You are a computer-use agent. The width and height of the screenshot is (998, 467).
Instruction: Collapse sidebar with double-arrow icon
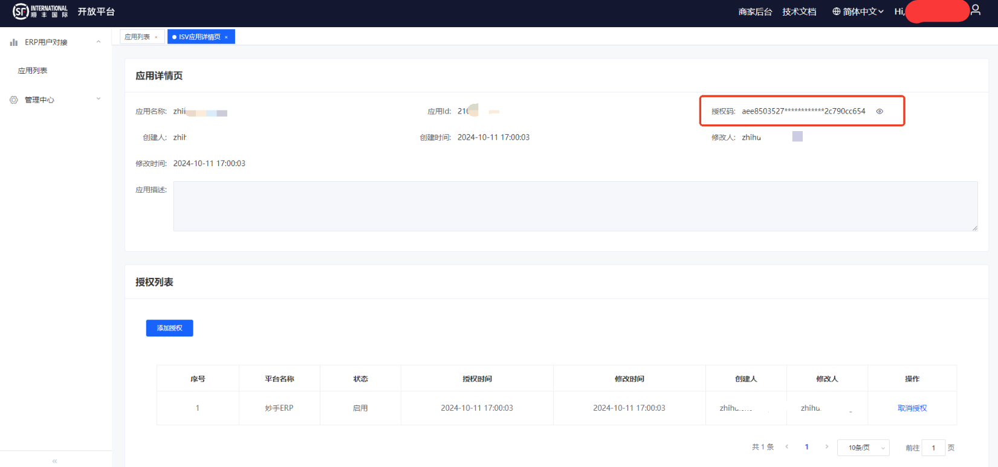coord(55,461)
